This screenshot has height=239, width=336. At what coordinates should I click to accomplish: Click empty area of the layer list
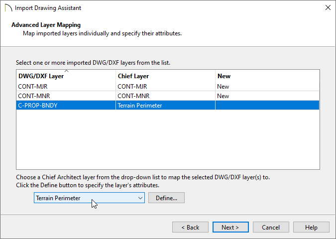168,139
